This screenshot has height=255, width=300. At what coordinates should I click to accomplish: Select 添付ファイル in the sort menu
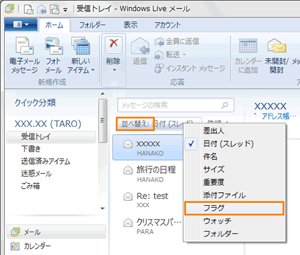[235, 195]
